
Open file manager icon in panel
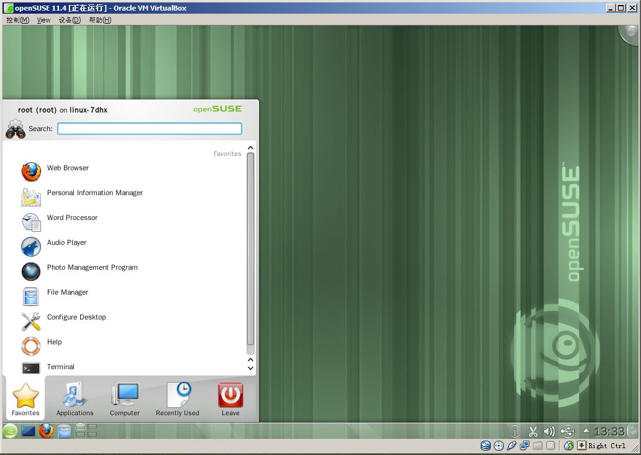click(64, 431)
